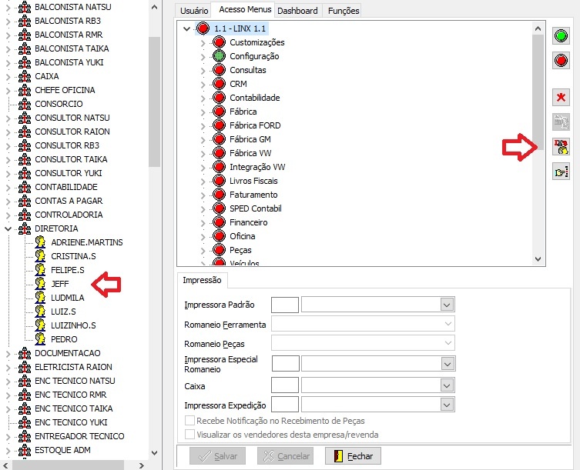The image size is (580, 470).
Task: Click the group icon next to DIRETORIA
Action: coord(25,228)
